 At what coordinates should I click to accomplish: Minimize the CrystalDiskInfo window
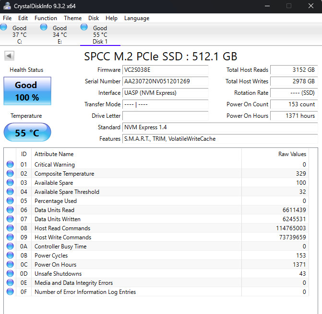[267, 6]
